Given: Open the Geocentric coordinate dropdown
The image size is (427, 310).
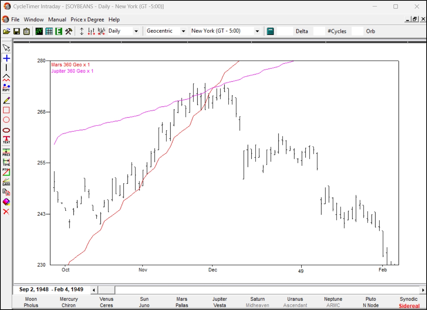Looking at the screenshot, I should (184, 31).
